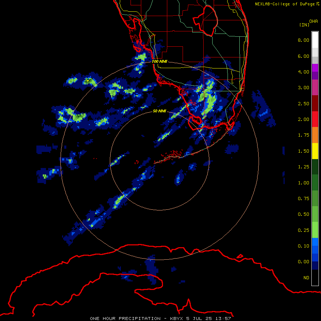Viewport: 321px width, 321px height.
Task: Select the magenta swatch beside 4.00
Action: pyautogui.click(x=315, y=68)
